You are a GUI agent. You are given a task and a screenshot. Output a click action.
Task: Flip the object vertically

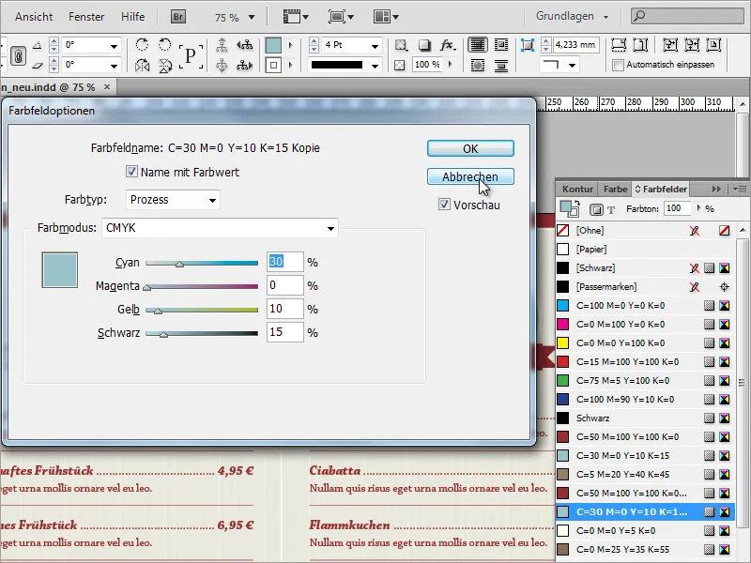pyautogui.click(x=165, y=65)
